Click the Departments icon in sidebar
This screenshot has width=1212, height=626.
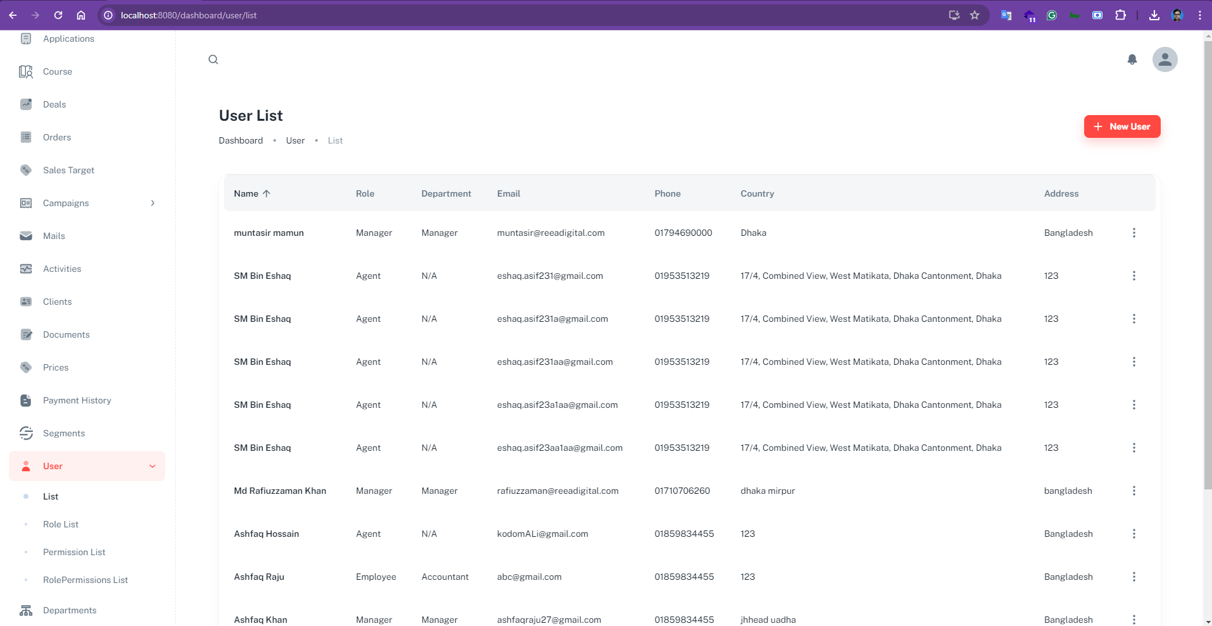26,610
